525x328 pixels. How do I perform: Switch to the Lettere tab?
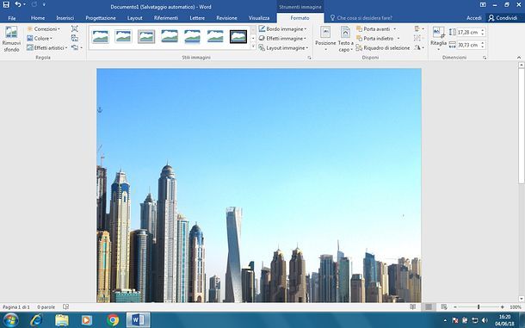pyautogui.click(x=197, y=18)
